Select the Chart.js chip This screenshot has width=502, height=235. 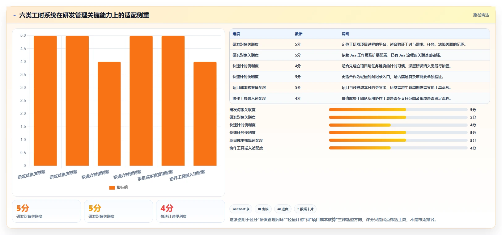(241, 209)
